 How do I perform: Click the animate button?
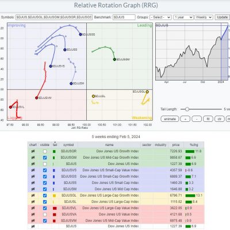pos(170,119)
